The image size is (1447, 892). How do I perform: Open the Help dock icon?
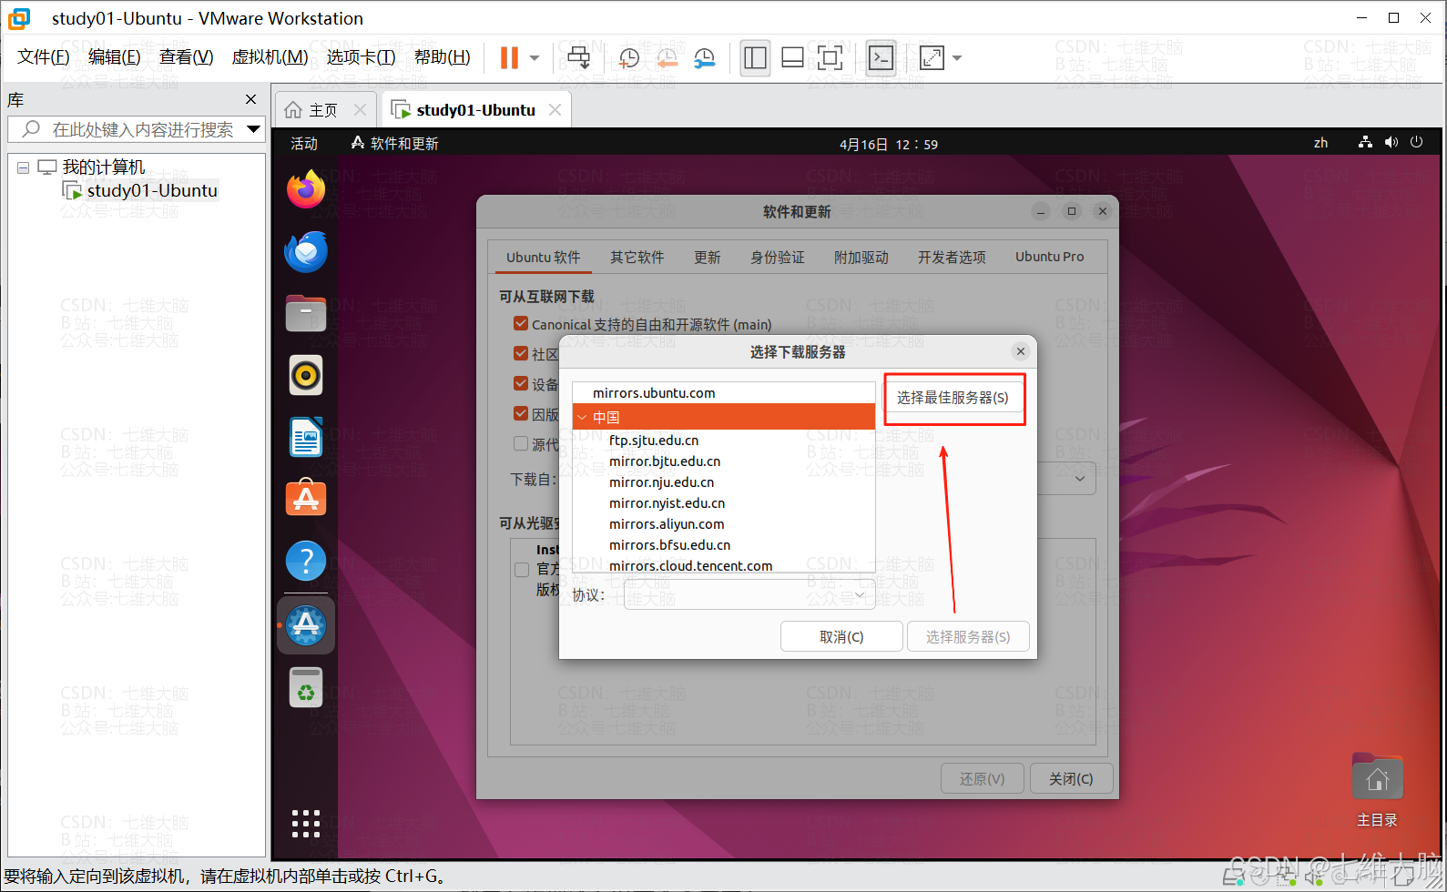point(306,562)
